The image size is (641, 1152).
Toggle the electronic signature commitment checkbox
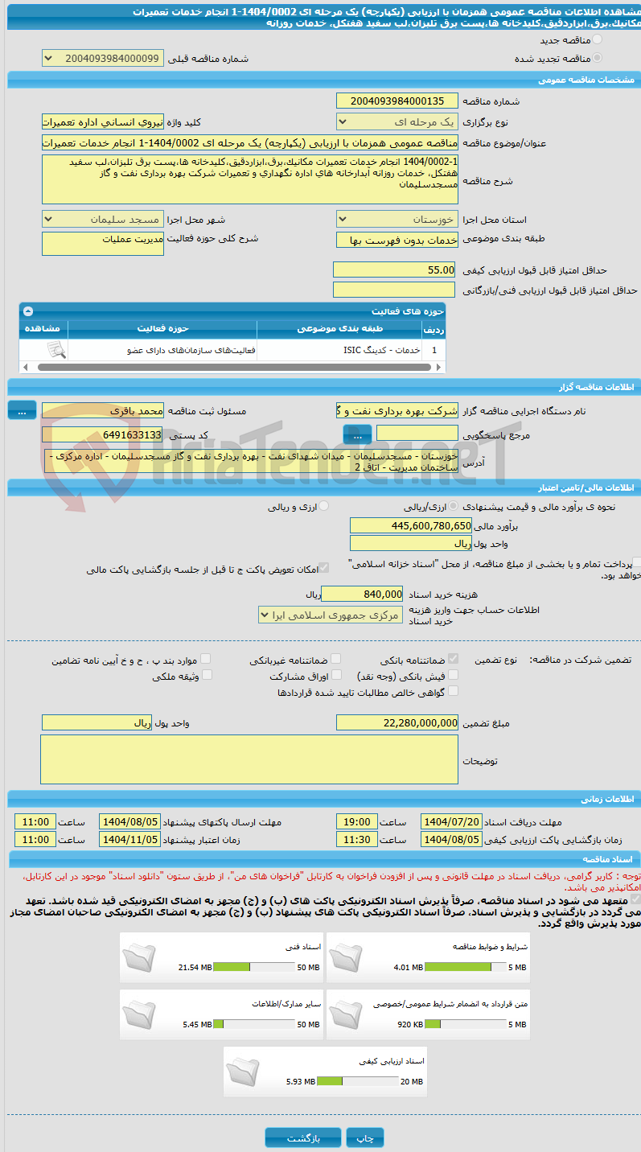636,899
